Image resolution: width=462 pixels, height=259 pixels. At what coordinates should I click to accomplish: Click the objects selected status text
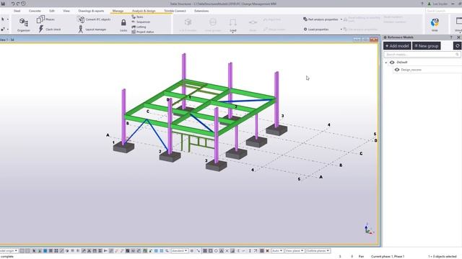pyautogui.click(x=442, y=256)
